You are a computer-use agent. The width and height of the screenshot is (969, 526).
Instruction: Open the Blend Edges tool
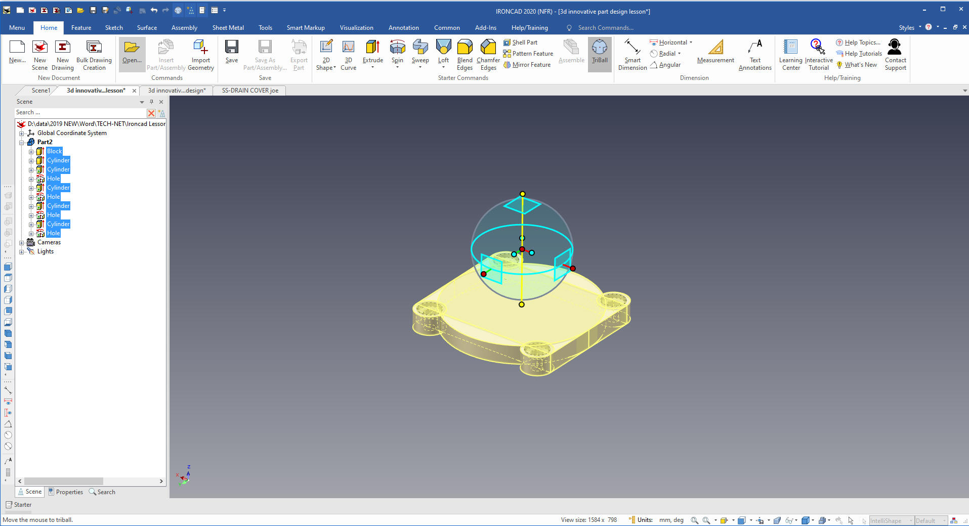click(x=465, y=54)
